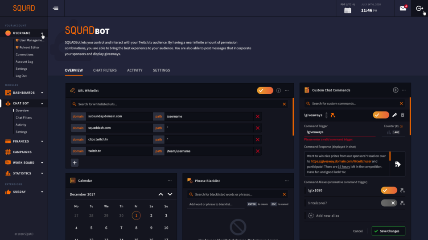The image size is (428, 240).
Task: Click Cancel in the command editor
Action: [358, 231]
